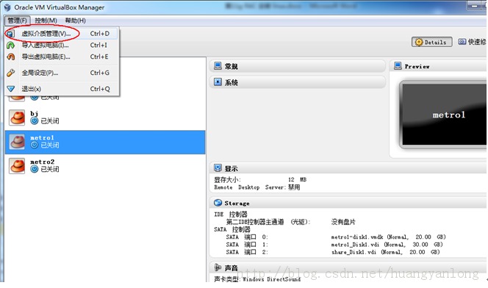Click the orange export appliance icon
The width and height of the screenshot is (488, 288).
point(10,57)
